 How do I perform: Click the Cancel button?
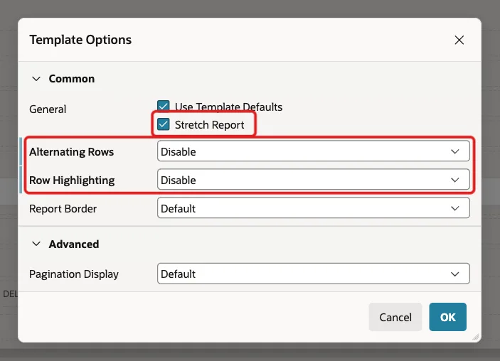(395, 317)
